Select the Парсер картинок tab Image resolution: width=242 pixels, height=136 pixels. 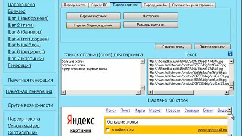pos(126,5)
